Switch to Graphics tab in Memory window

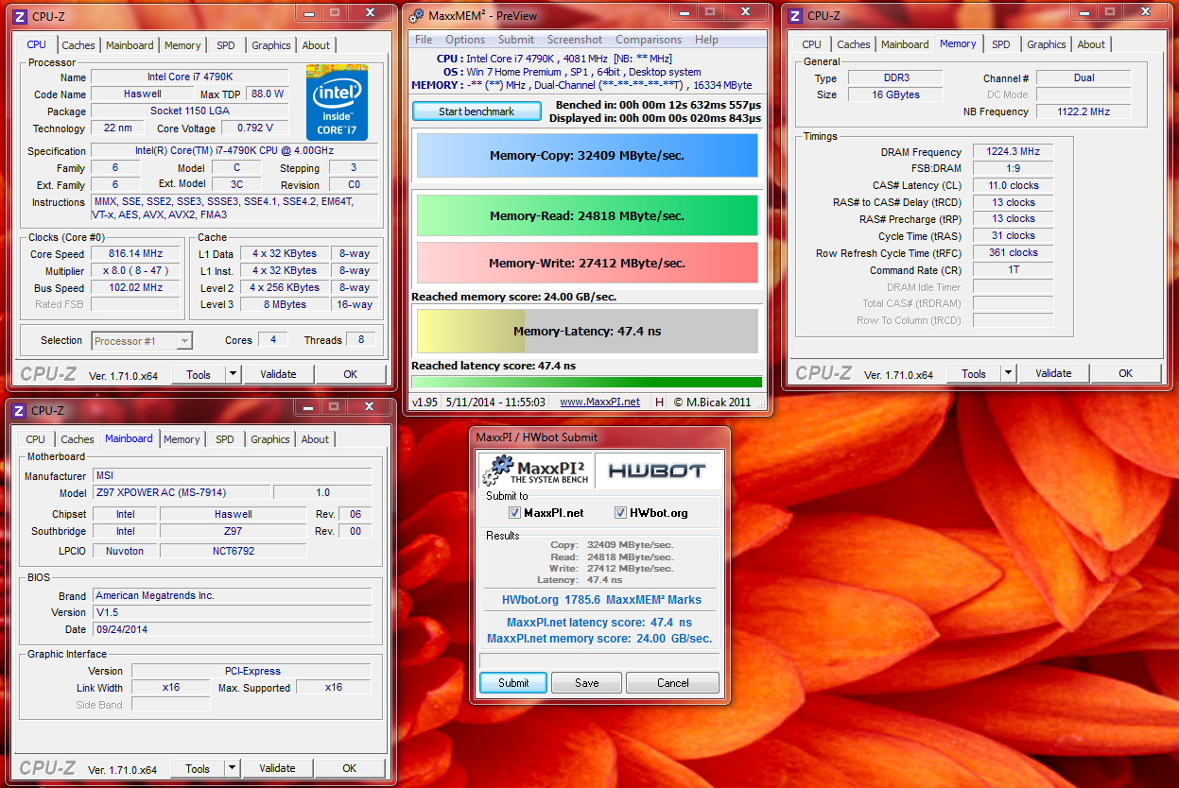point(1047,44)
